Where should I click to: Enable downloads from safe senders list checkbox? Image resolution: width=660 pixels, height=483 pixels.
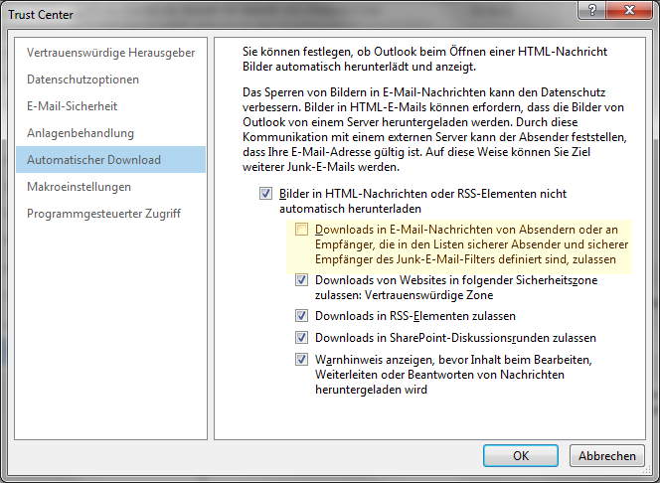(x=301, y=230)
